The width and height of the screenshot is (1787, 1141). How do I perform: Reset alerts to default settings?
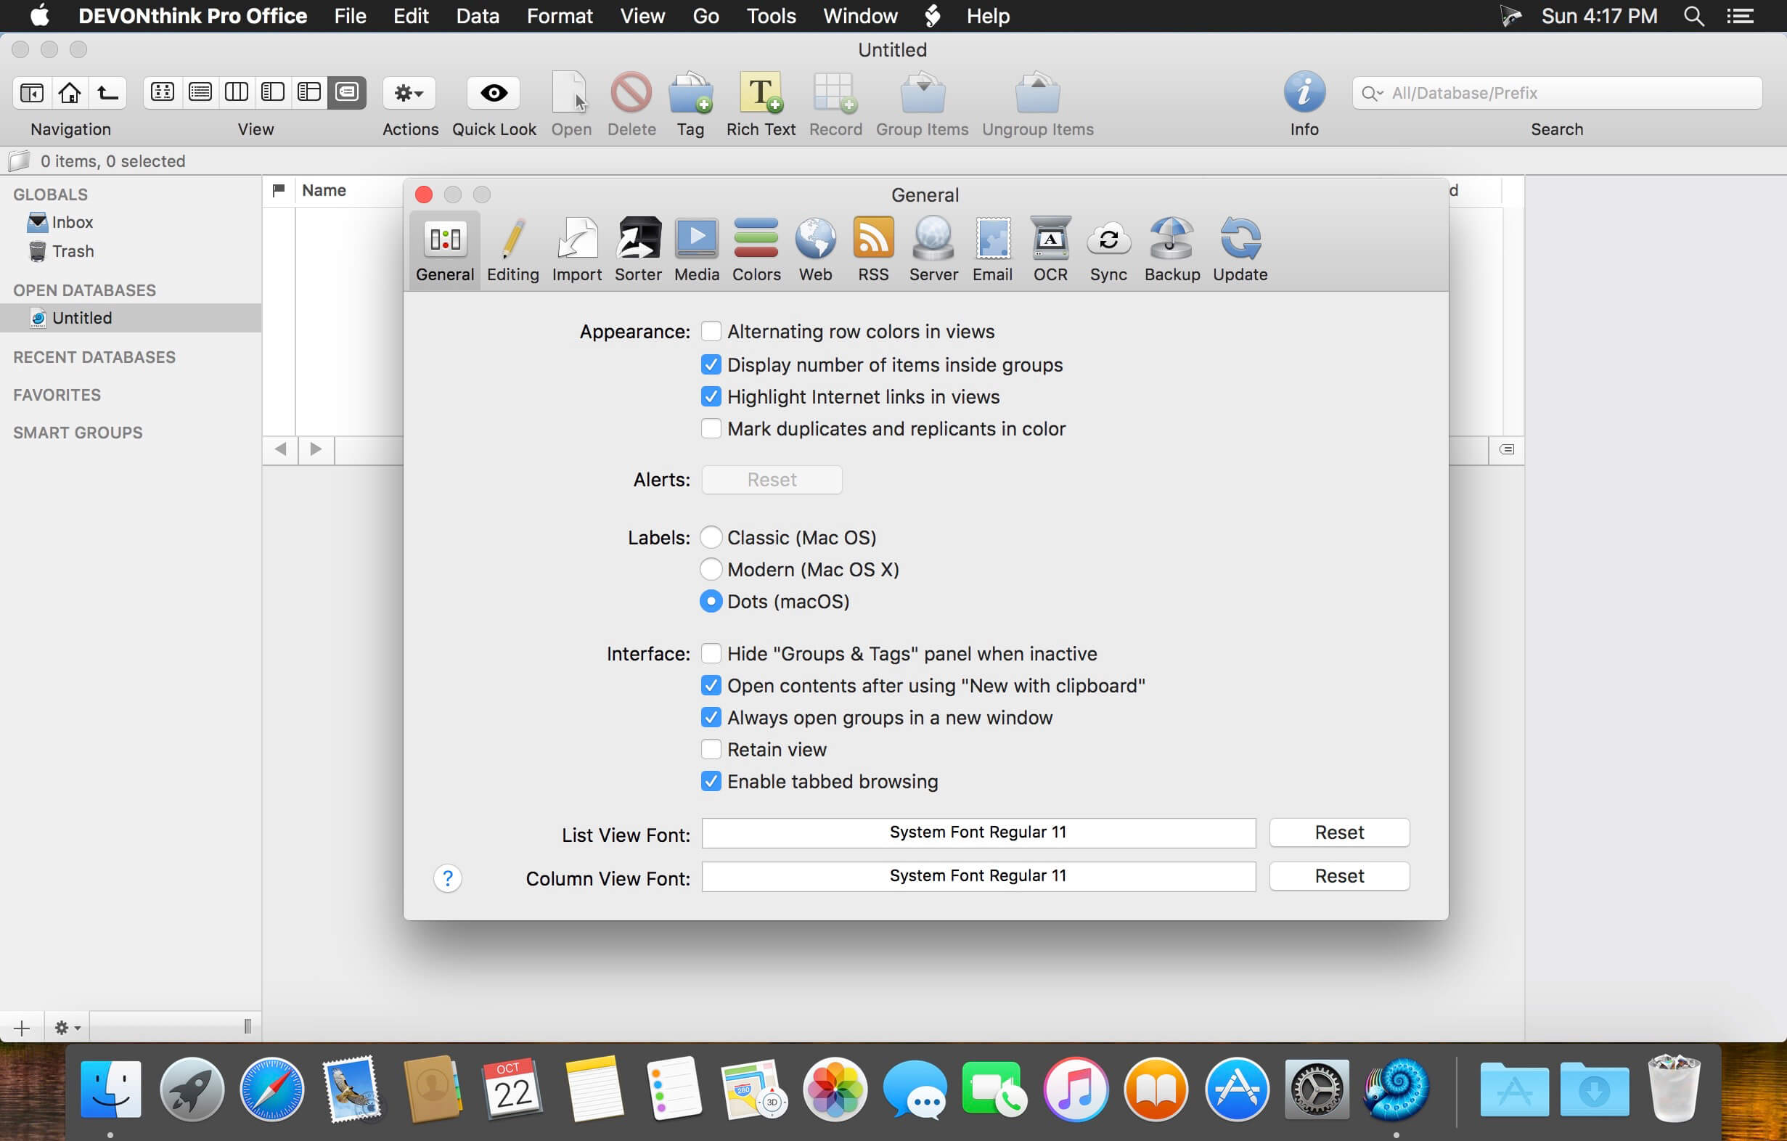click(771, 479)
